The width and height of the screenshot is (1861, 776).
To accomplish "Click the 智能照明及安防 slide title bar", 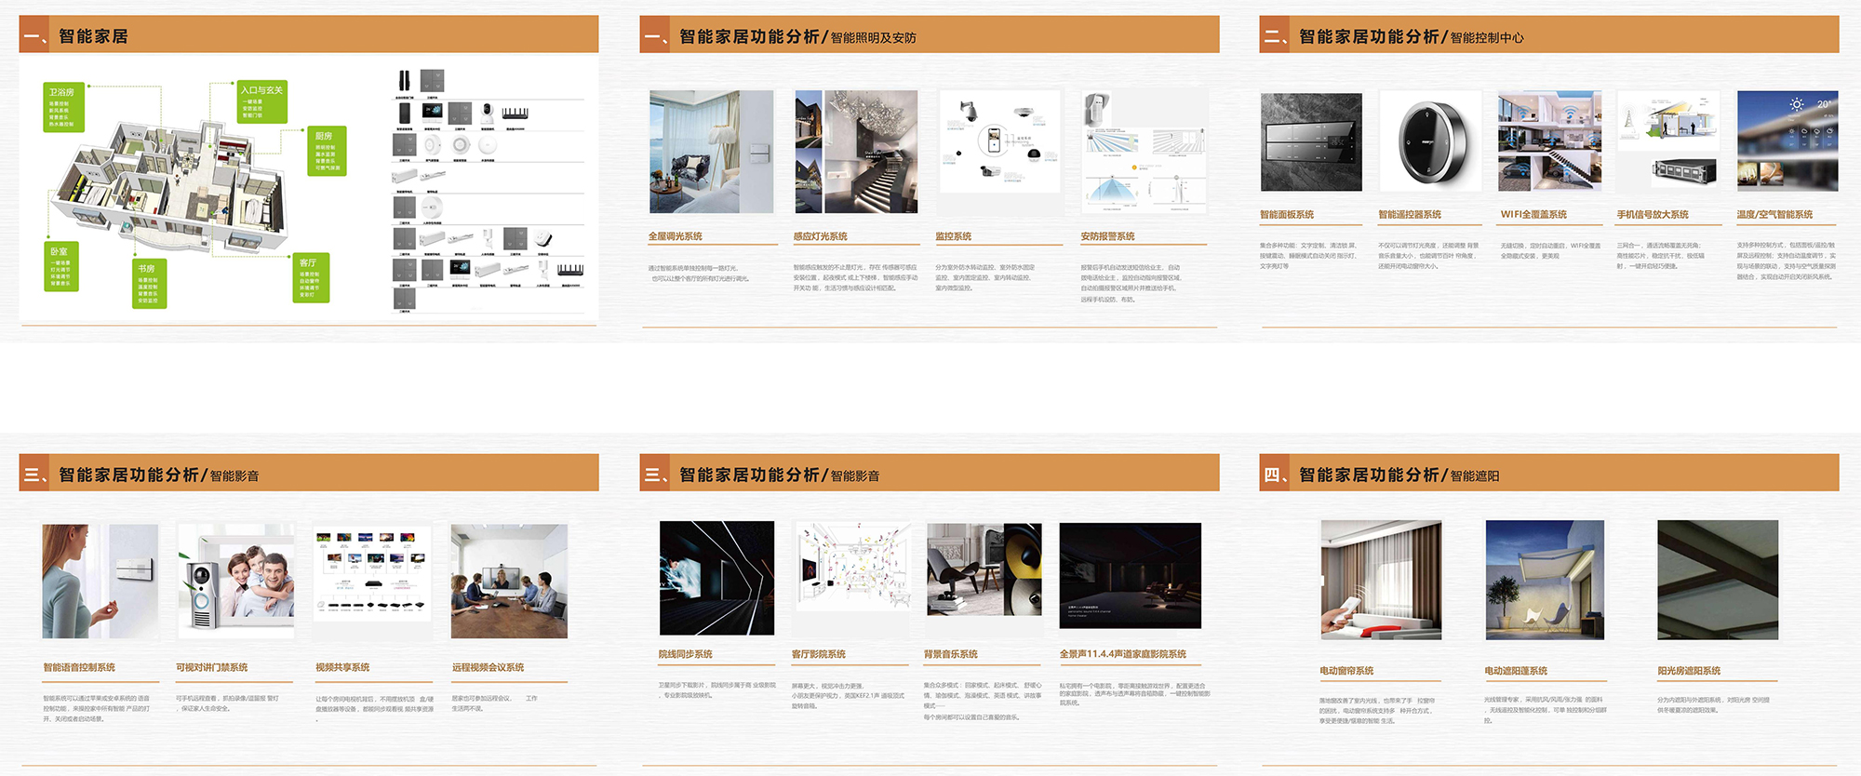I will pos(929,36).
